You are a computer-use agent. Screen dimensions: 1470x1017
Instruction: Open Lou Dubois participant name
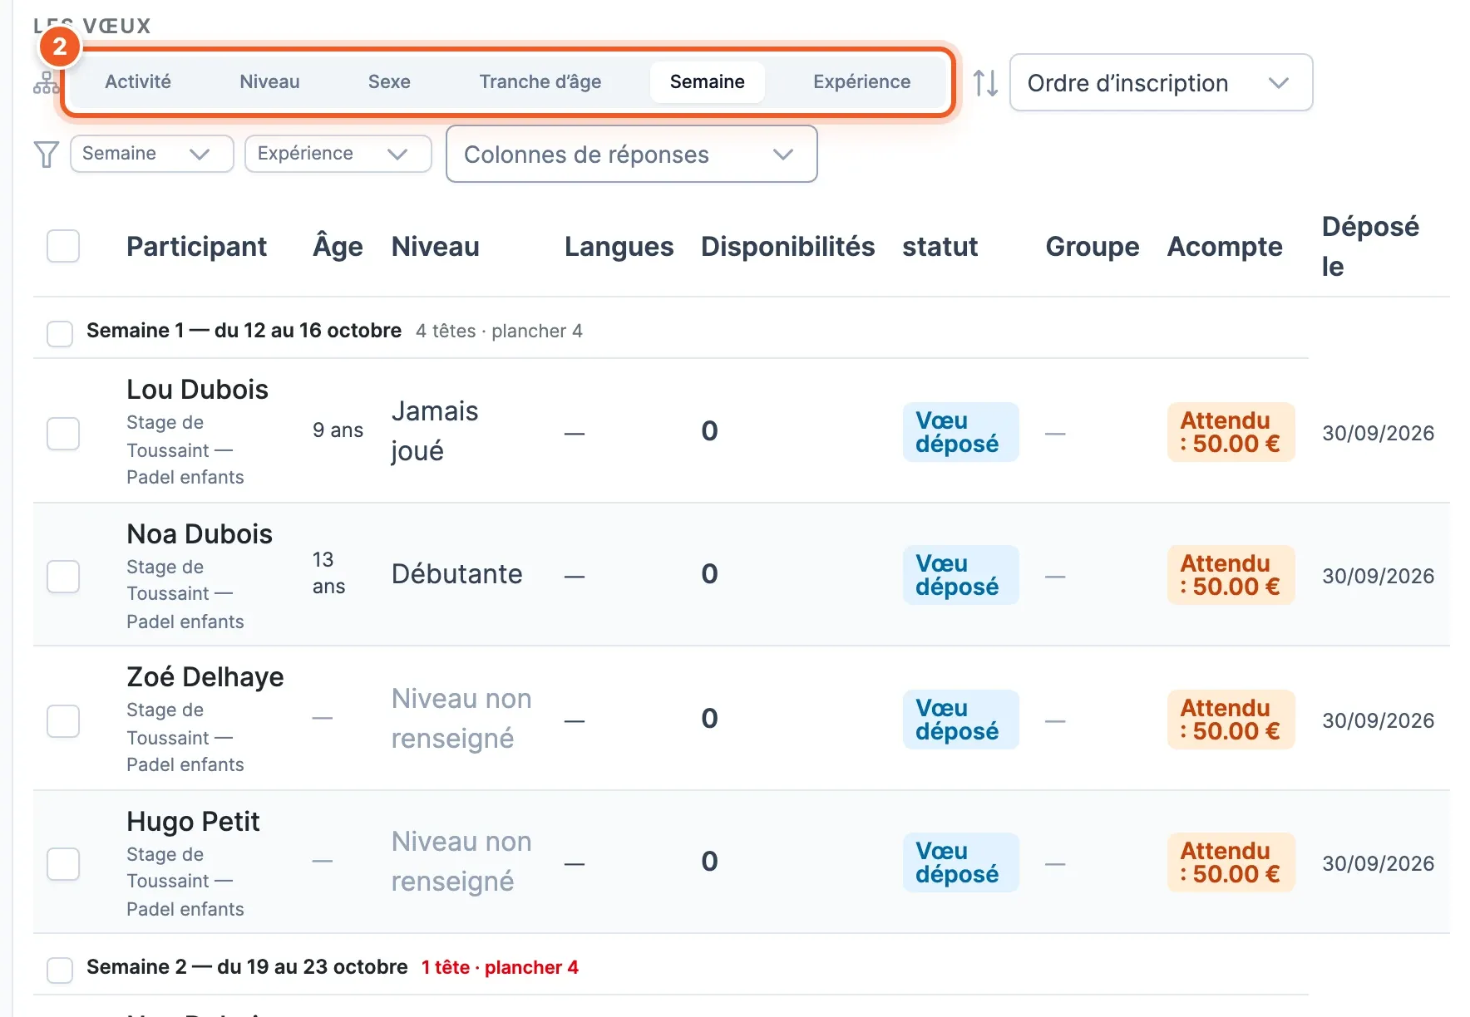click(x=197, y=389)
